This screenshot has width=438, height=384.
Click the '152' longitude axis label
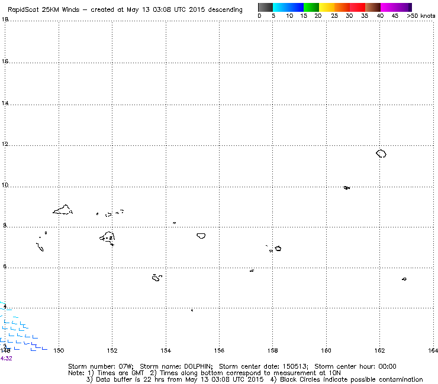click(x=112, y=350)
